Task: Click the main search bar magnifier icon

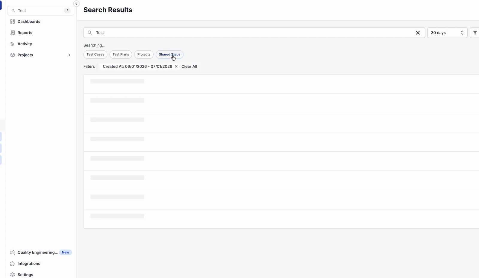Action: coord(90,33)
